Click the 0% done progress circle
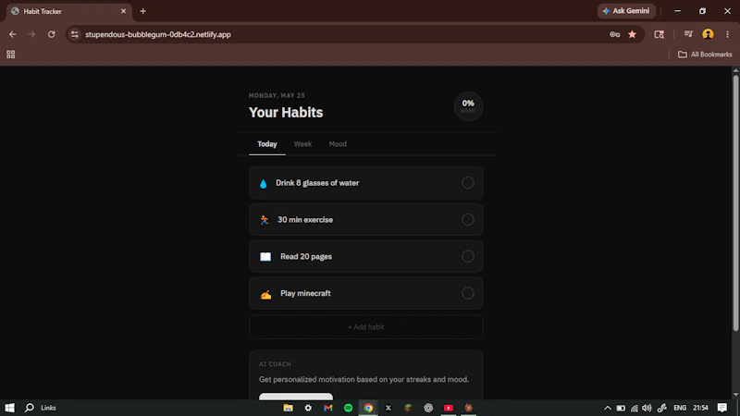This screenshot has height=416, width=740. pos(468,106)
